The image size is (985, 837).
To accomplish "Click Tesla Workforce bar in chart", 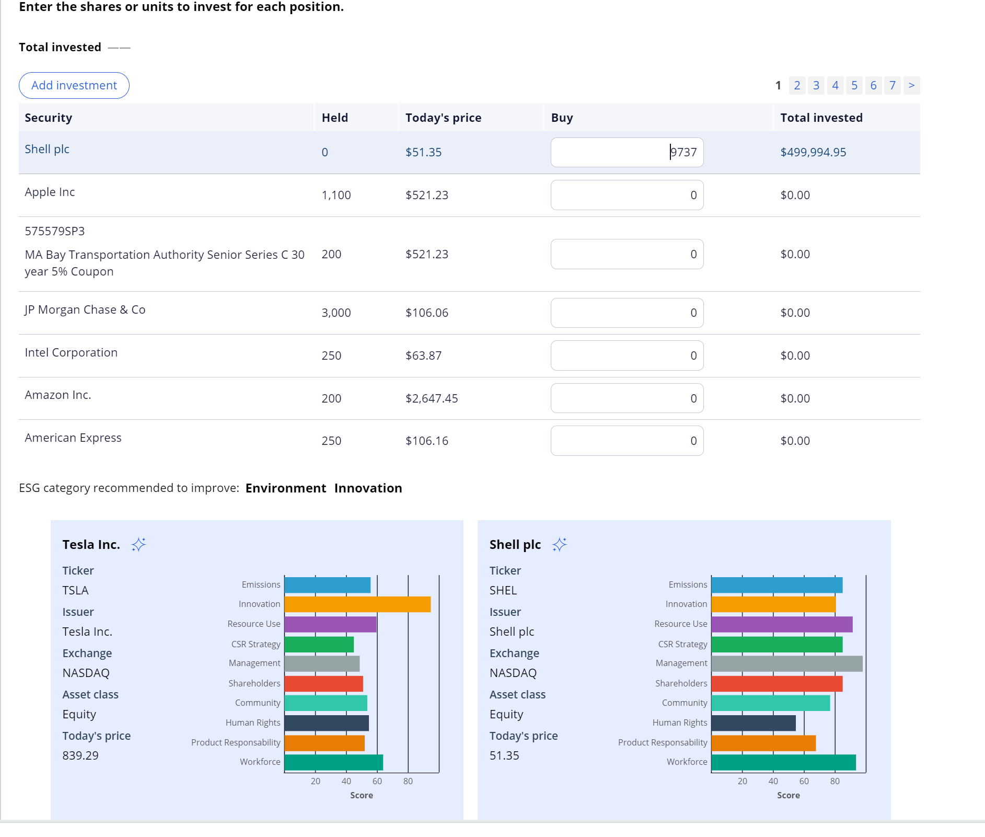I will (x=334, y=762).
